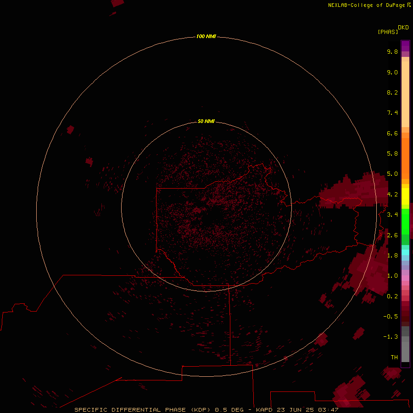Select the 2.6 scale value
The height and width of the screenshot is (413, 413).
[392, 235]
